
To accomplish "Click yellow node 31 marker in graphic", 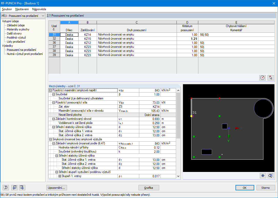I will pyautogui.click(x=191, y=116).
